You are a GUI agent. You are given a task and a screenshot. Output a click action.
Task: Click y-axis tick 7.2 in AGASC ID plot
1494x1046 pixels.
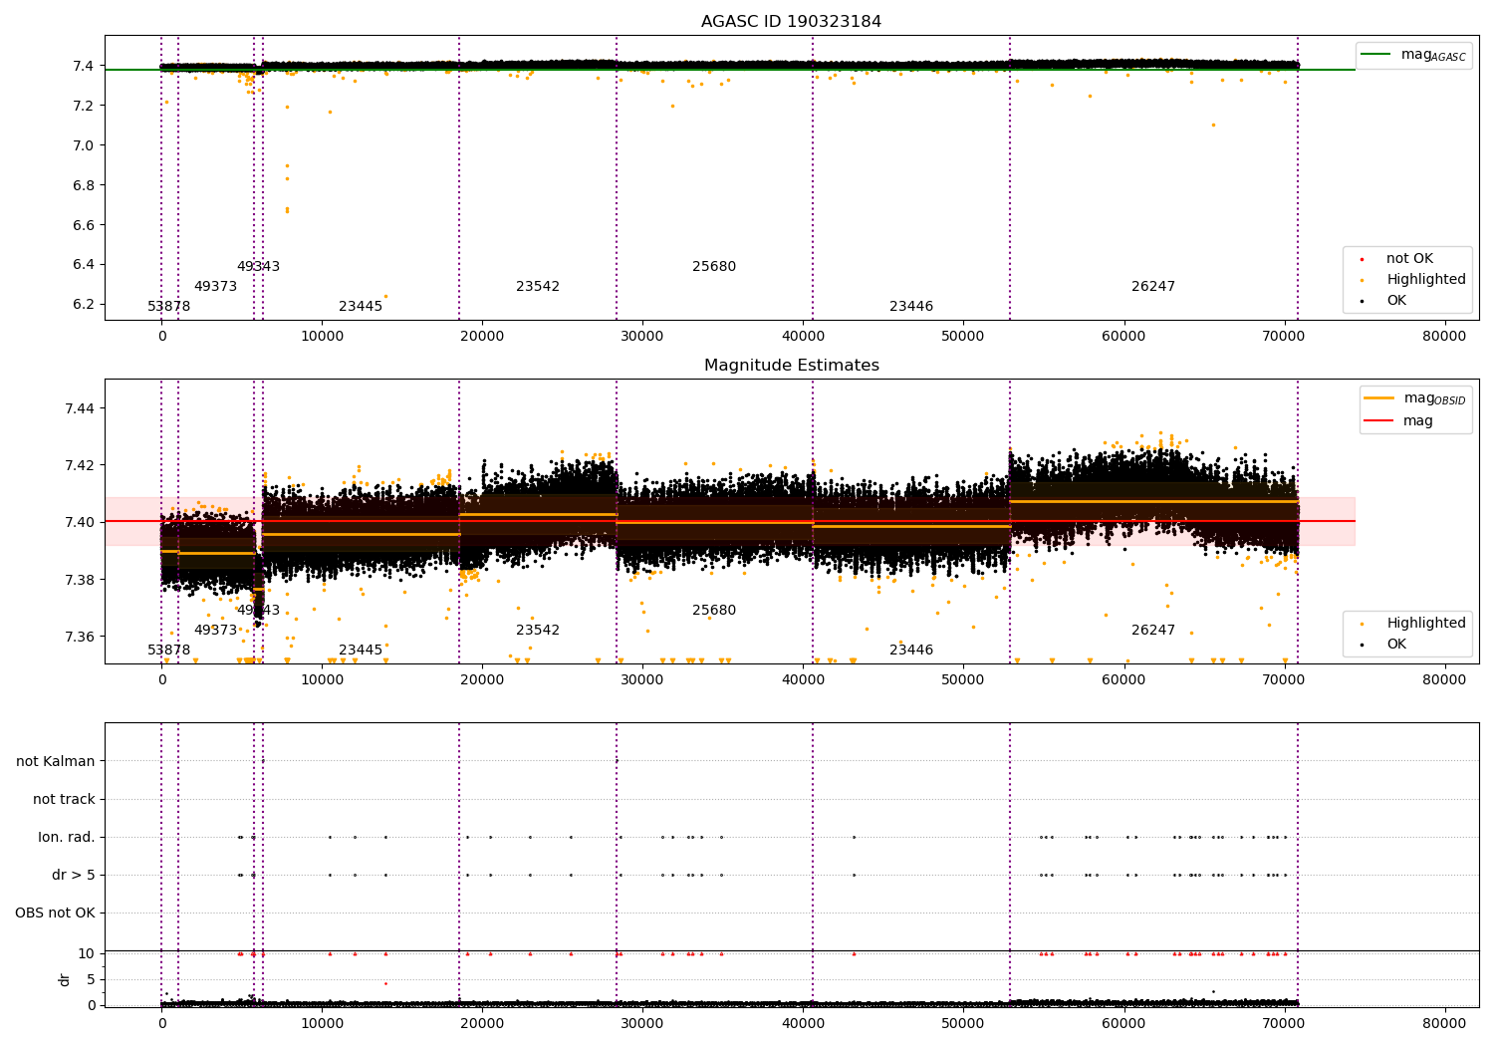tap(85, 106)
